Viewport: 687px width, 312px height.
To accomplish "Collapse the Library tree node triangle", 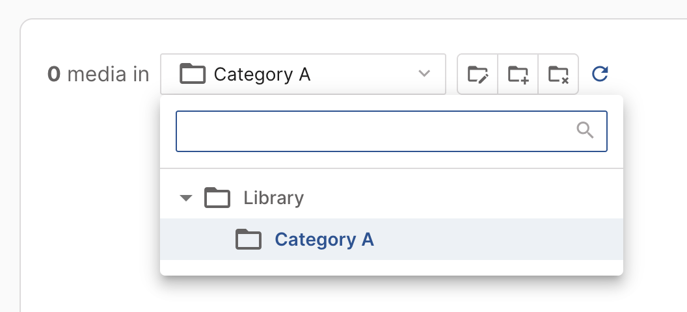I will pyautogui.click(x=186, y=198).
